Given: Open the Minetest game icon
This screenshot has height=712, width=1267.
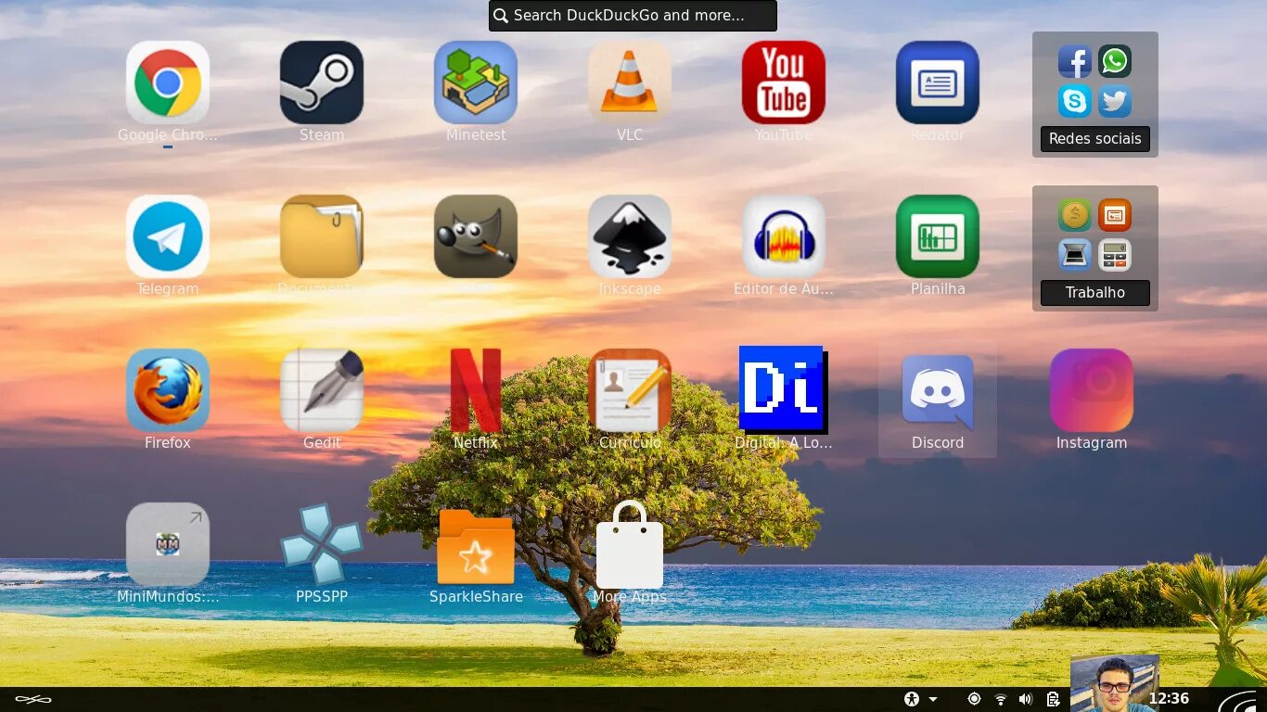Looking at the screenshot, I should coord(476,83).
